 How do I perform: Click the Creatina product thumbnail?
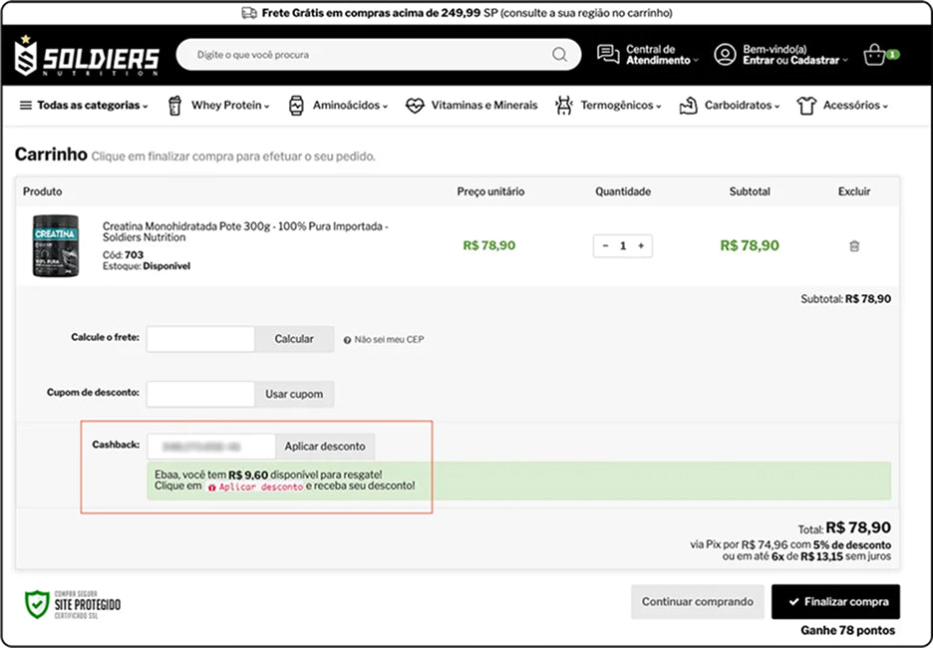click(55, 246)
